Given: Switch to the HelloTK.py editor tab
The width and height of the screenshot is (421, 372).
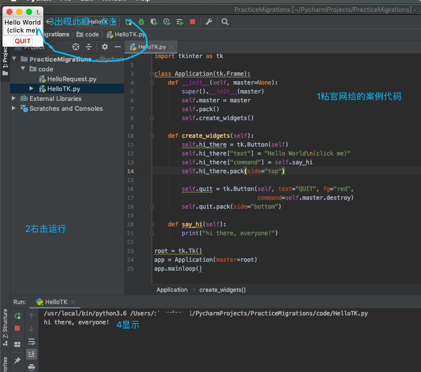Looking at the screenshot, I should click(x=152, y=47).
